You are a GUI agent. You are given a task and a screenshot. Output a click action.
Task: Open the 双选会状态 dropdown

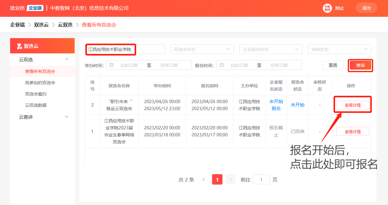[202, 49]
